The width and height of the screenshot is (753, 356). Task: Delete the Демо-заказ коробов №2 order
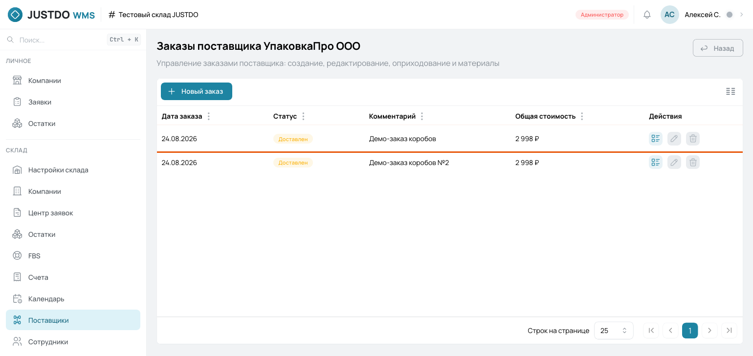pos(693,162)
